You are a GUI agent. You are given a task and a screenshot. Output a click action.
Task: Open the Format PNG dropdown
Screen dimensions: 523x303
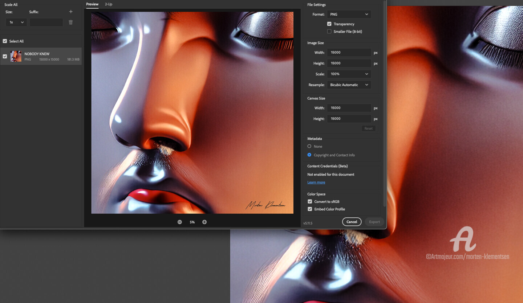(349, 14)
